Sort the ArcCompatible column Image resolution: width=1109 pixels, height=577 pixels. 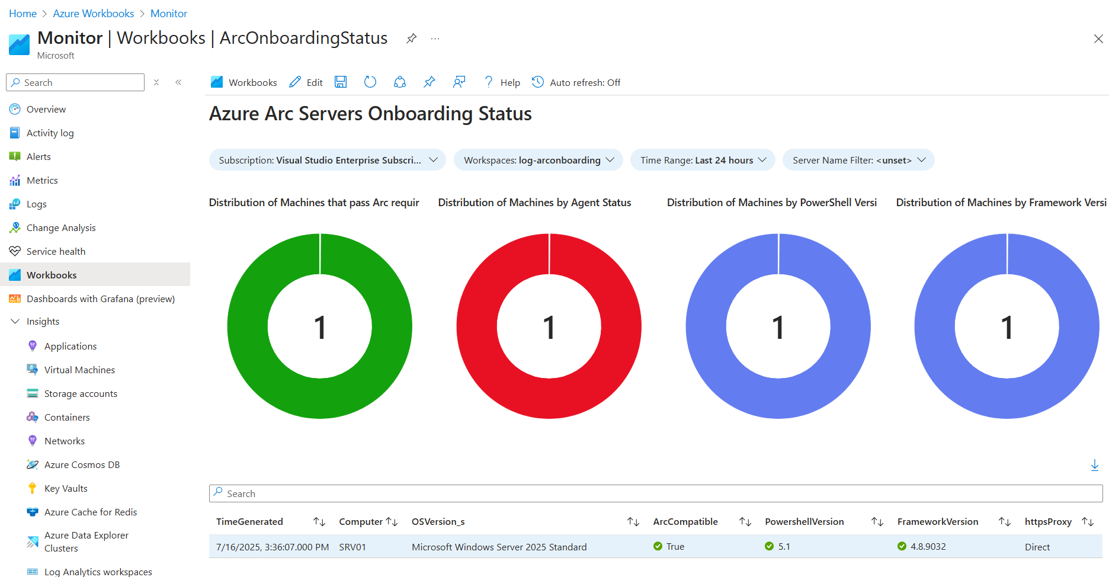click(744, 521)
